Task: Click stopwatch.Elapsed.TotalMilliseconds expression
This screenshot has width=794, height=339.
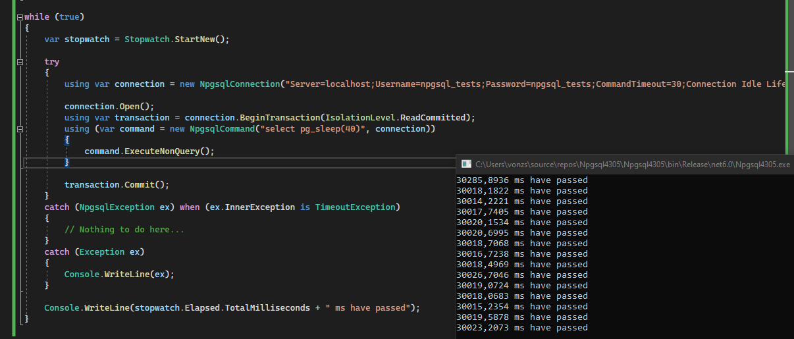Action: (223, 307)
